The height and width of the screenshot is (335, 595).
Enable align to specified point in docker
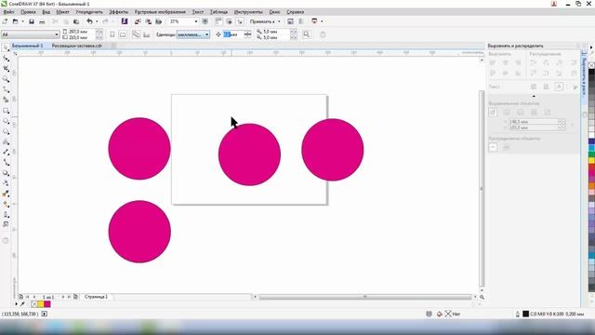click(x=548, y=112)
